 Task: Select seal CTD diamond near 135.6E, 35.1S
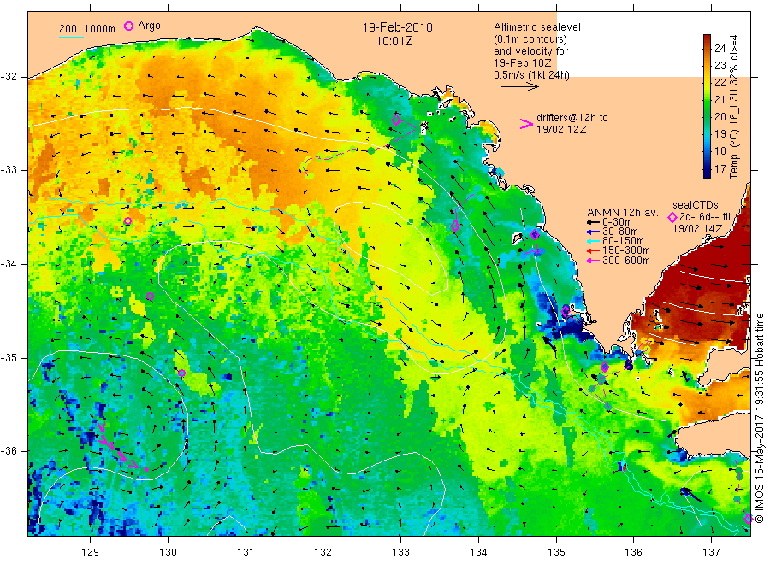coord(605,367)
